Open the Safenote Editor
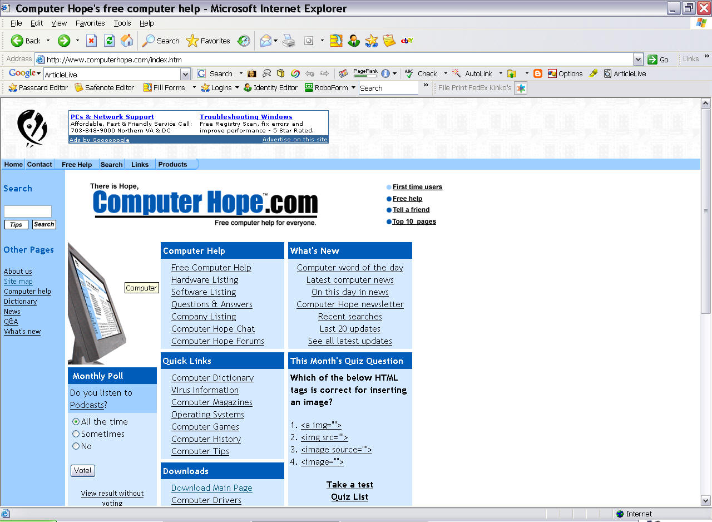Viewport: 712px width, 522px height. coord(105,88)
